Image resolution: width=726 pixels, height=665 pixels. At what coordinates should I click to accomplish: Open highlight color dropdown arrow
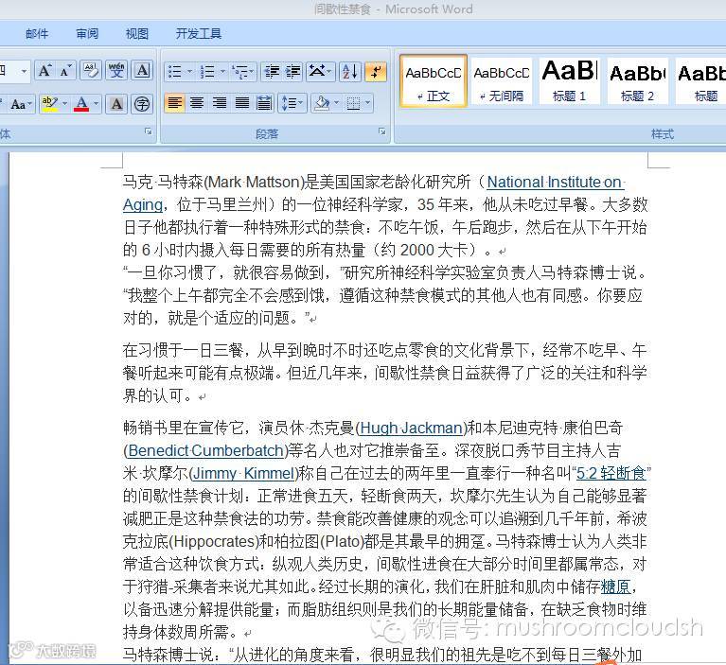tap(64, 104)
